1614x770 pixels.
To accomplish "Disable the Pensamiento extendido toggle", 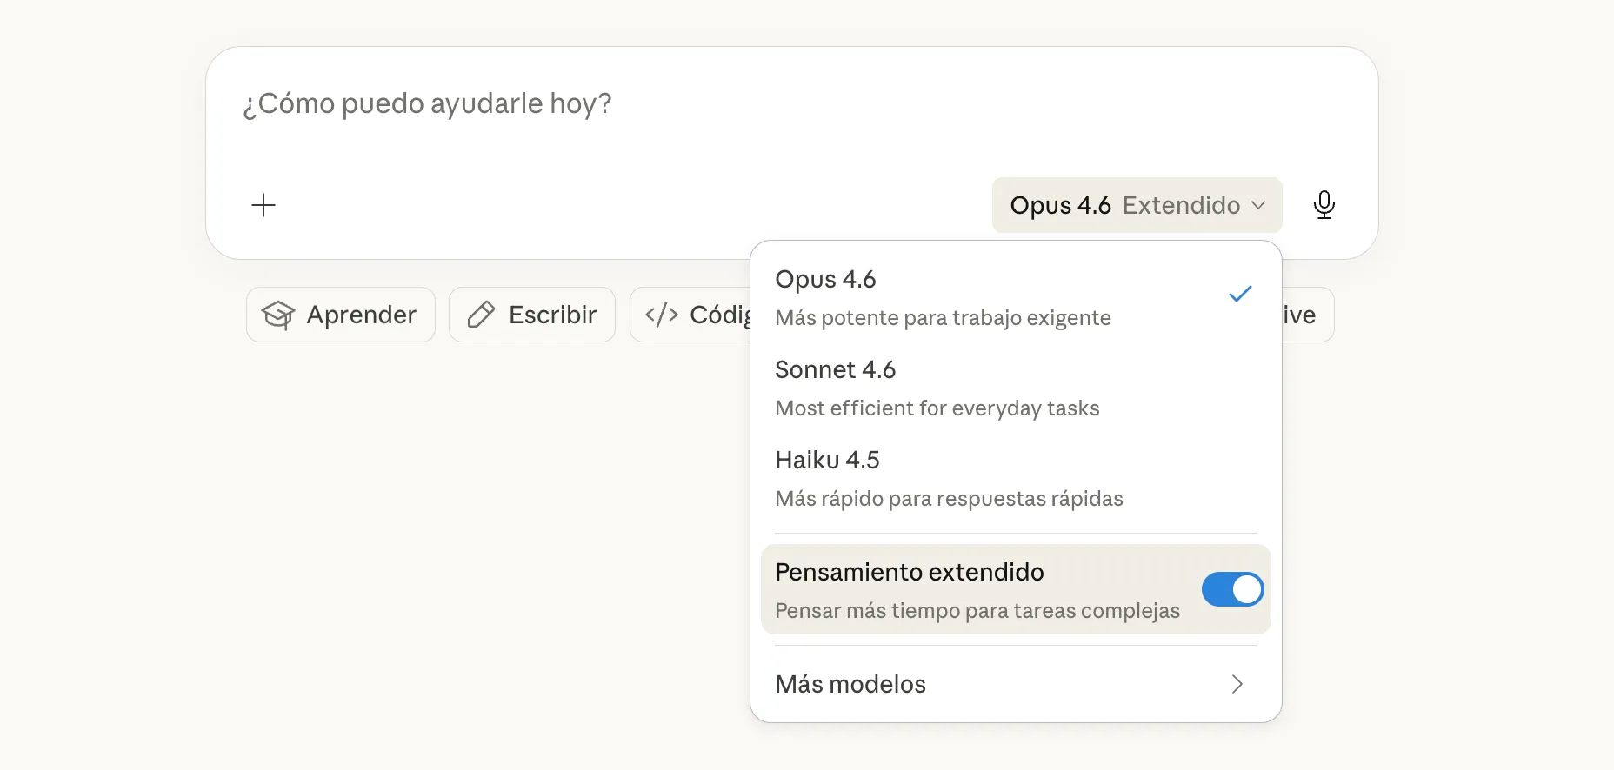I will point(1232,589).
